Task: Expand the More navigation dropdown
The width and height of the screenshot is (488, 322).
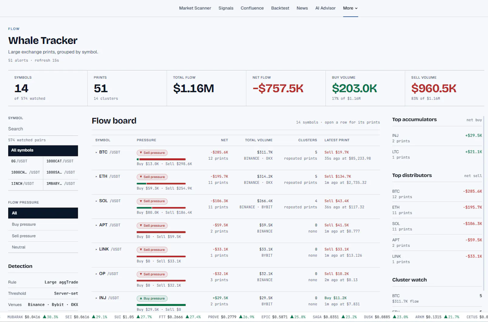Action: click(x=350, y=8)
